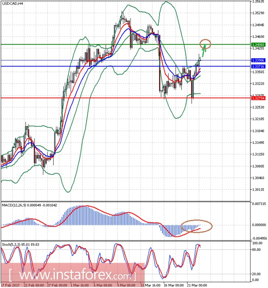This screenshot has height=288, width=268.
Task: Click the 1.35635 top price axis value
Action: (258, 2)
